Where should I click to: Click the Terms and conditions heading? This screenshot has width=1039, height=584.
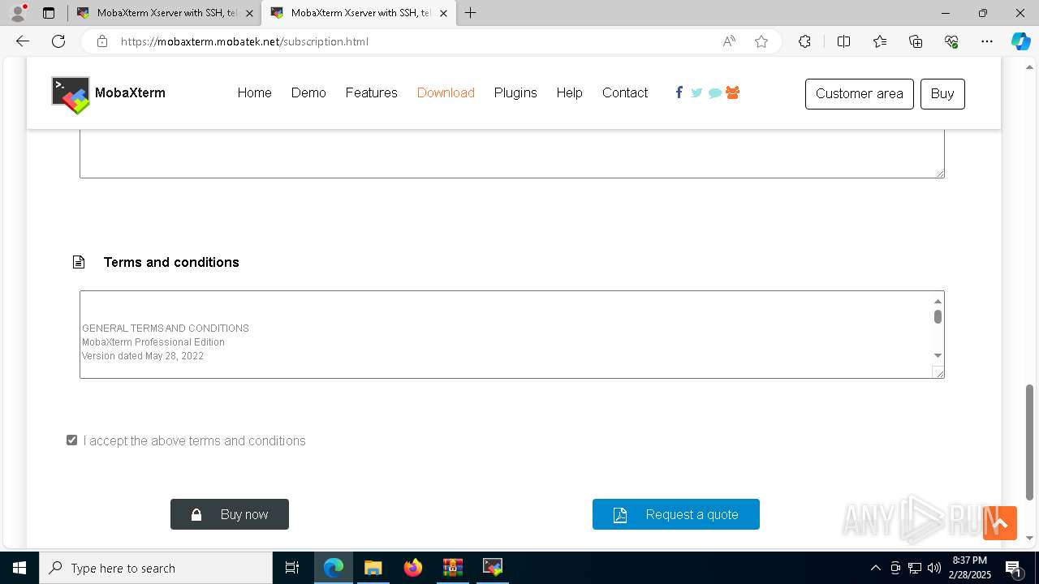click(171, 262)
